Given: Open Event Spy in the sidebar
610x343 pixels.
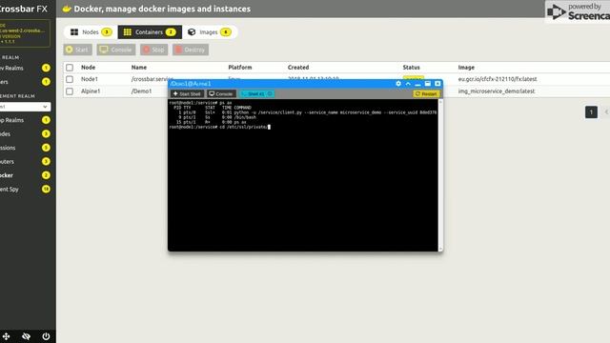Looking at the screenshot, I should [10, 190].
